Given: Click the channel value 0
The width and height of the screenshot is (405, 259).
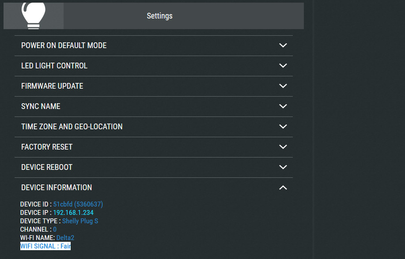Looking at the screenshot, I should tap(55, 229).
